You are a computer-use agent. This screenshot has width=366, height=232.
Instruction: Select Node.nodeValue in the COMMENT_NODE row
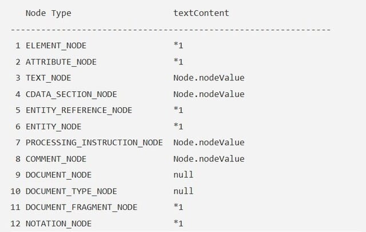208,158
